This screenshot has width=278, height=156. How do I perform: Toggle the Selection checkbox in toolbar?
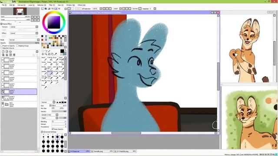click(83, 9)
